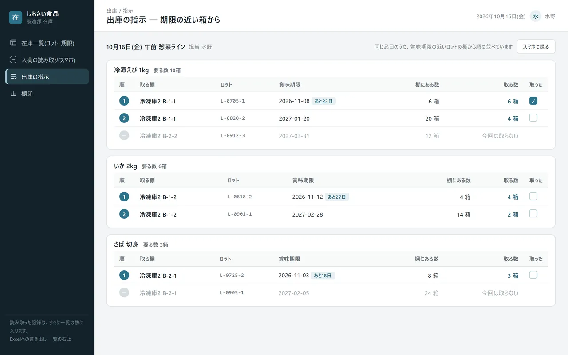Image resolution: width=568 pixels, height=355 pixels.
Task: Click the 水 user avatar in header
Action: click(x=536, y=16)
